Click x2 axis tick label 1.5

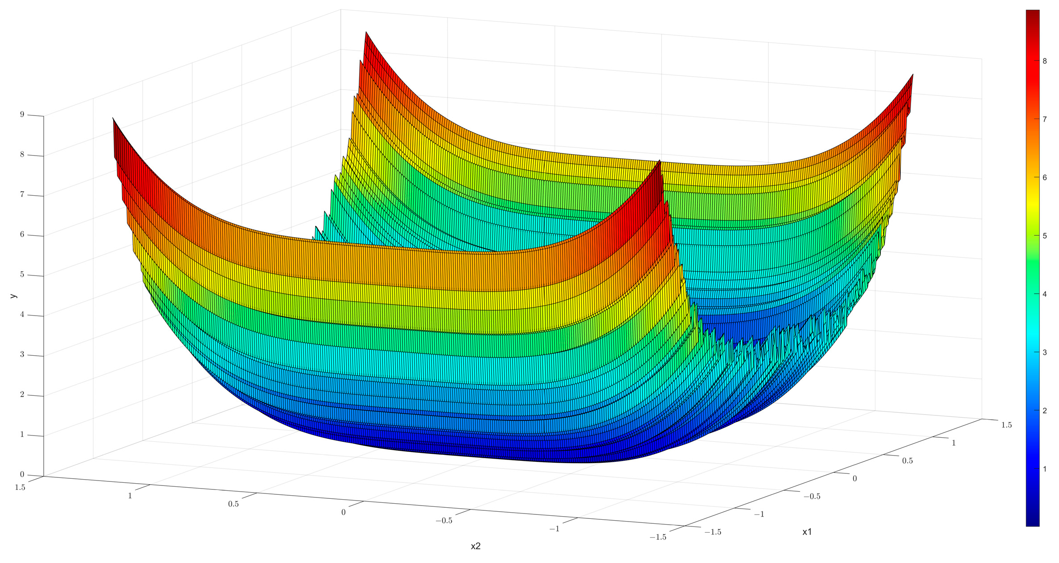20,488
